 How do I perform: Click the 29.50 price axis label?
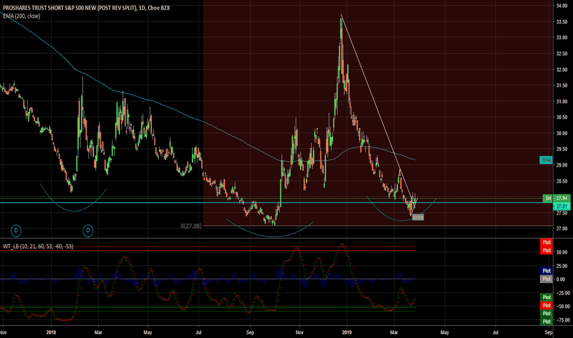pos(562,149)
